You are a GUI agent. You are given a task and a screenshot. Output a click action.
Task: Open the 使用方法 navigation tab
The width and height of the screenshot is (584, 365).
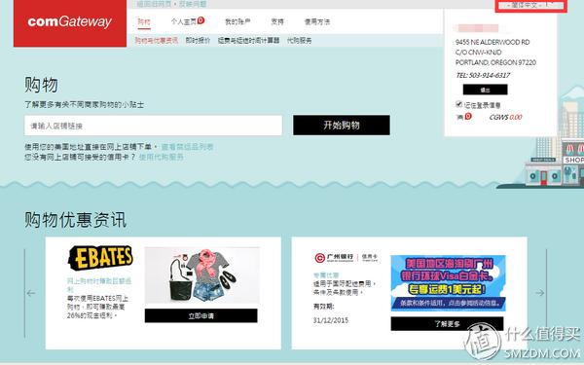[317, 22]
